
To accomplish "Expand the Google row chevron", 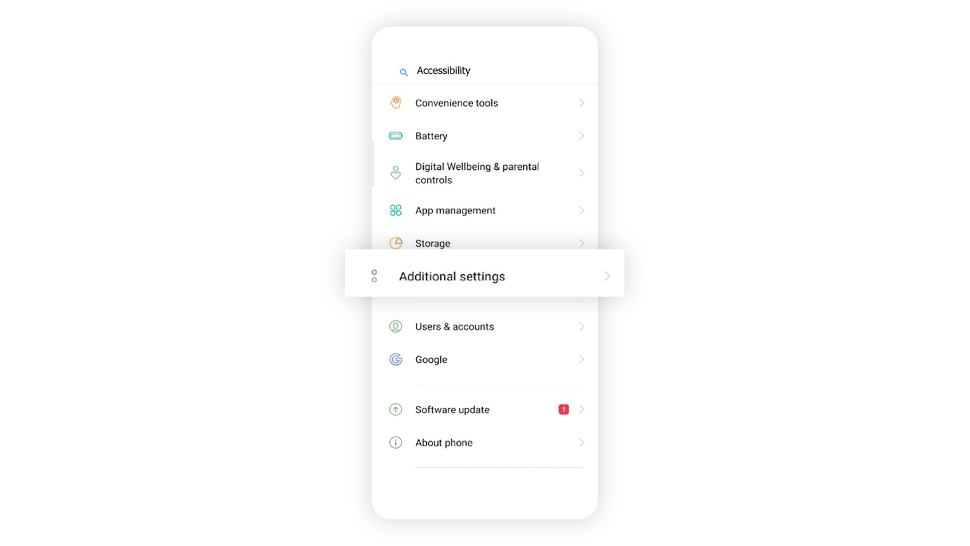I will coord(581,360).
